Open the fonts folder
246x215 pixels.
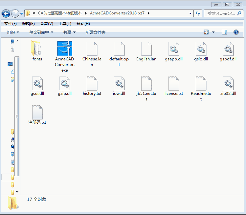click(x=37, y=51)
